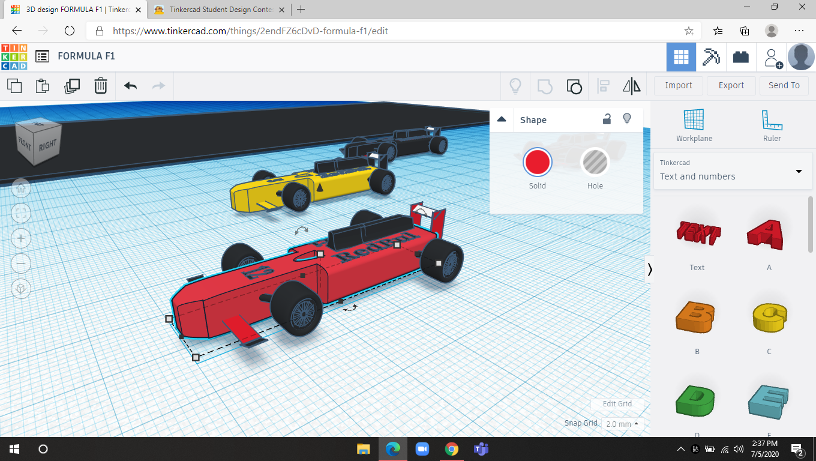Duplicate and repeat the selection
816x461 pixels.
click(x=71, y=86)
